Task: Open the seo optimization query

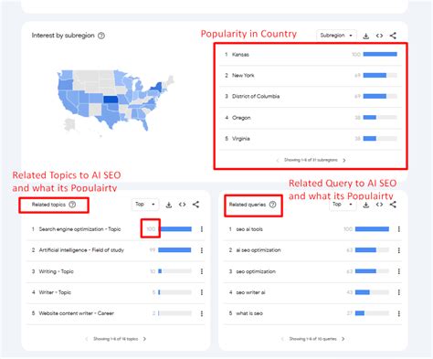Action: click(x=256, y=271)
